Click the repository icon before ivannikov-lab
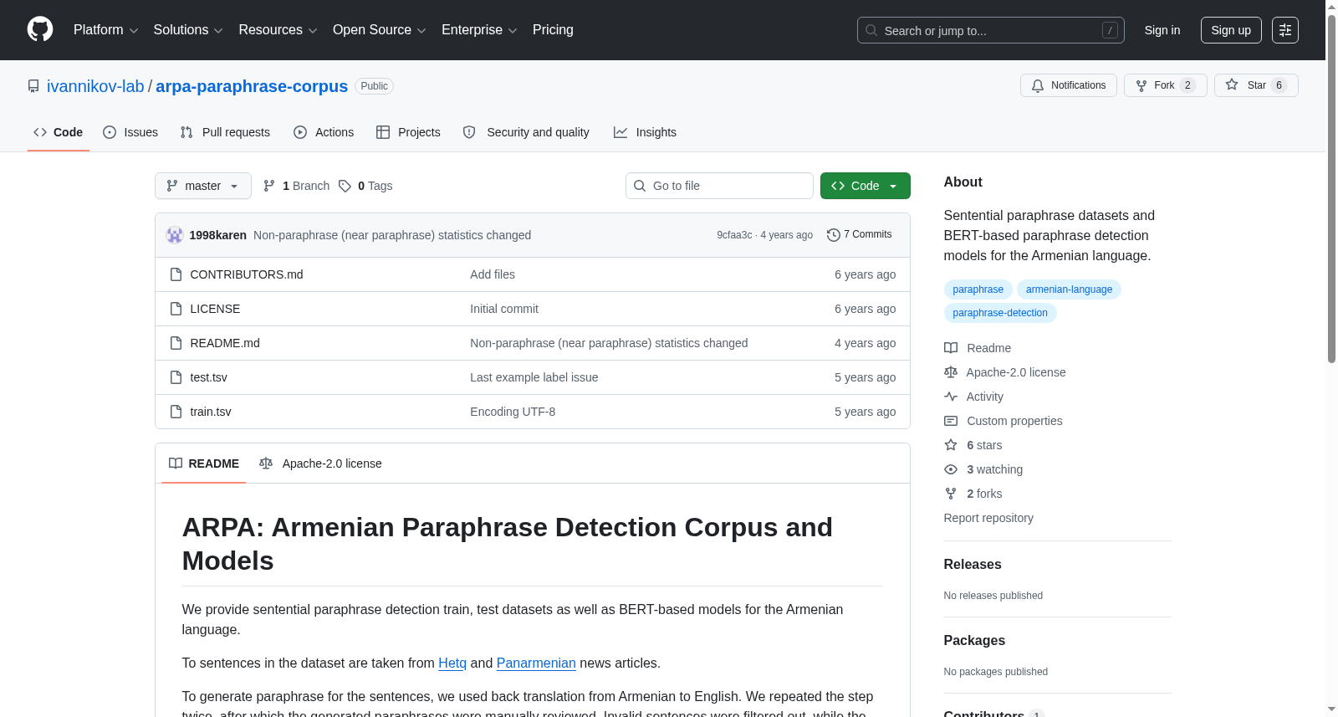 point(33,86)
